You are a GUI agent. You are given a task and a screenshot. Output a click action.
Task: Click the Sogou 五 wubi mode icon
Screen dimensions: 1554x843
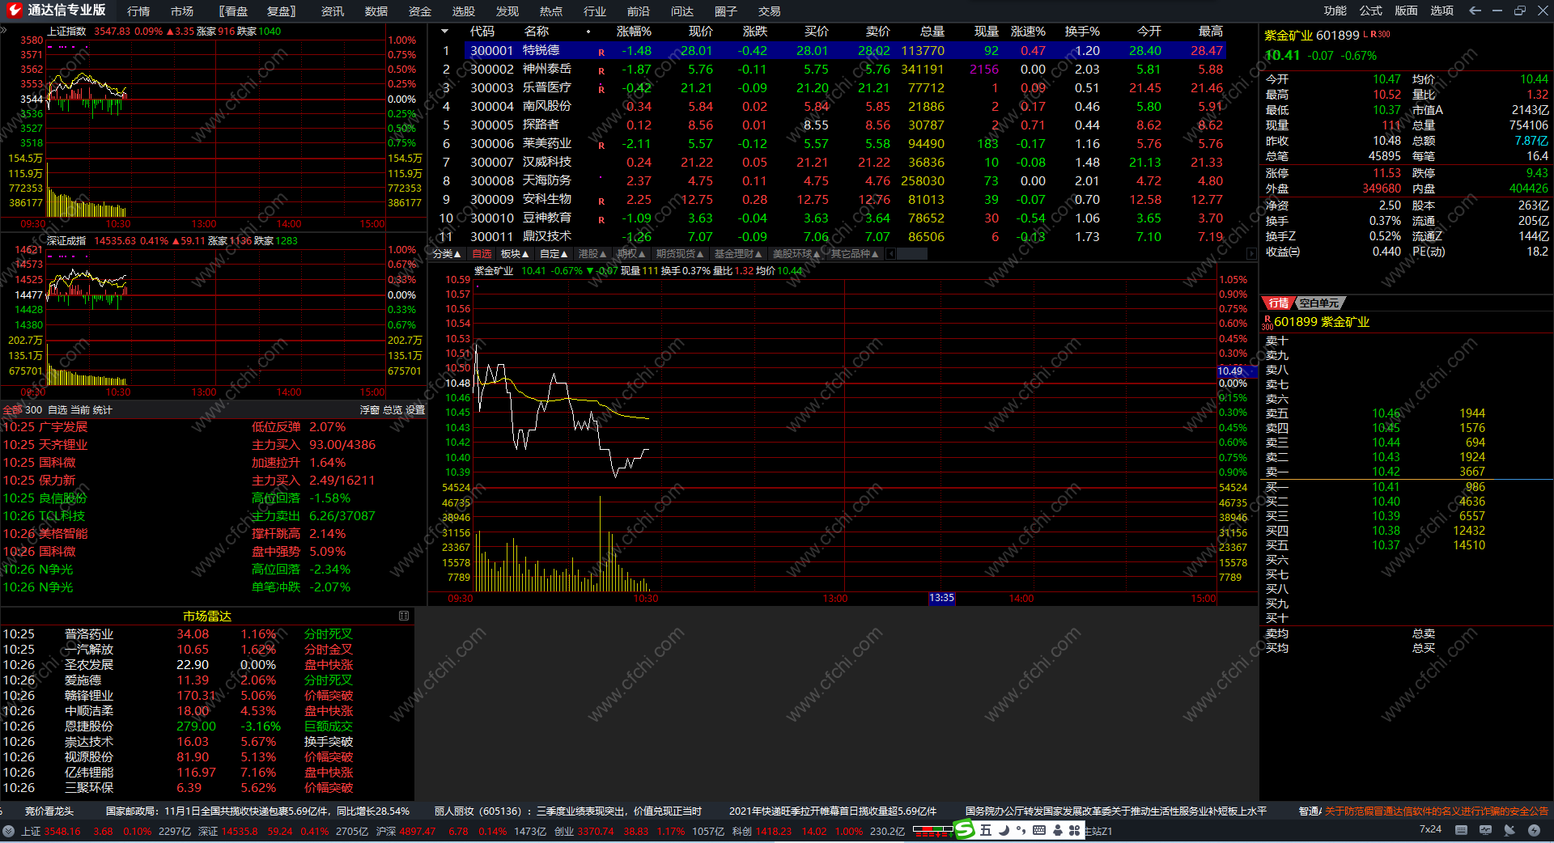point(985,830)
